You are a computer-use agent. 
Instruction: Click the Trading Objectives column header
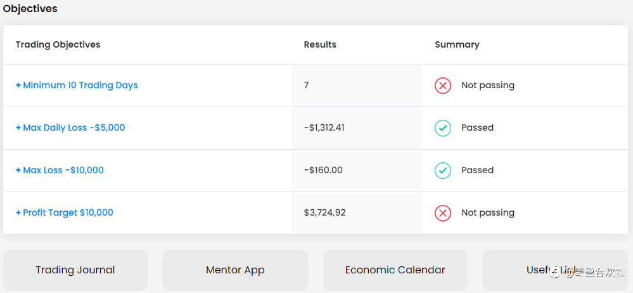point(58,44)
